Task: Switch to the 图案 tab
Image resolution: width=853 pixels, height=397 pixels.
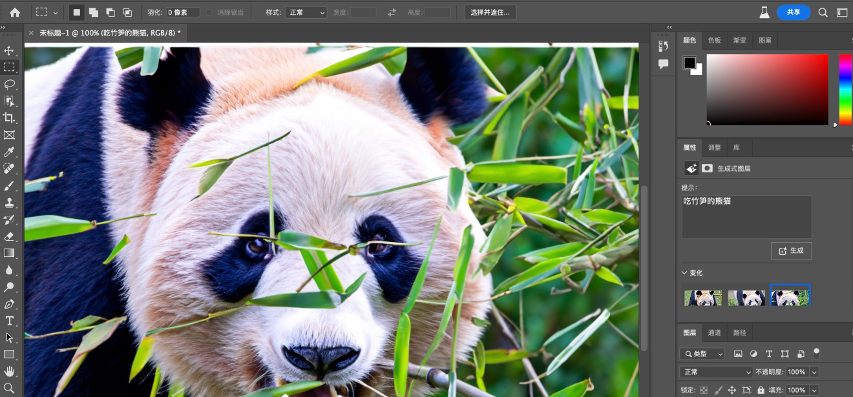Action: click(x=765, y=40)
